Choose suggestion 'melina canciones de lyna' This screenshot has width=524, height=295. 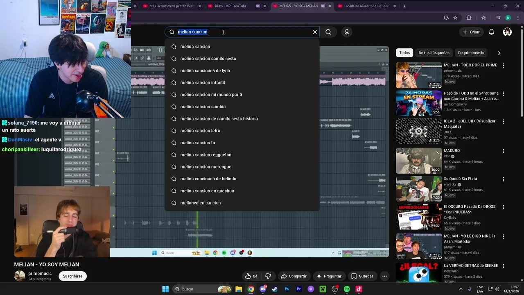coord(242,70)
